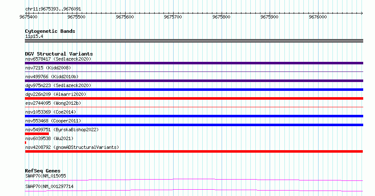Open variant dgv226n209 (Almarri2020) label
The image size is (375, 196).
[56, 94]
